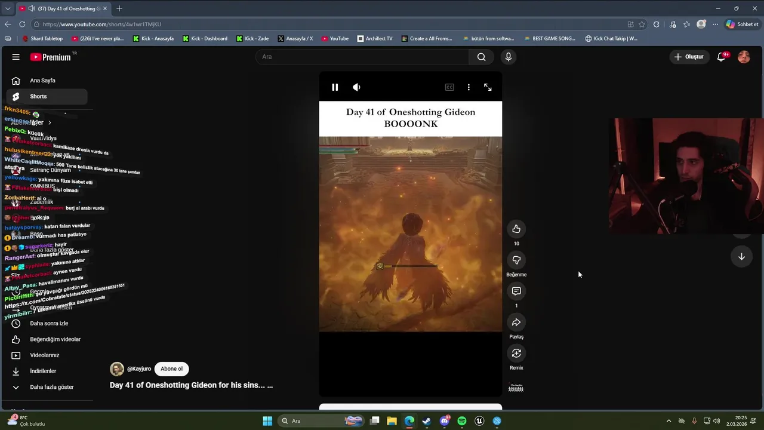
Task: Open Anasayfa / X bookmark
Action: (x=295, y=39)
